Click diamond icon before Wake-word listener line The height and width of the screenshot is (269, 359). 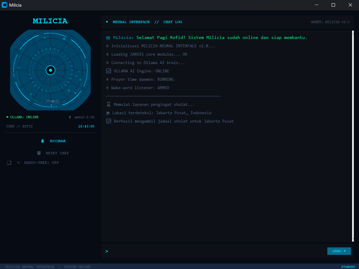pyautogui.click(x=108, y=88)
